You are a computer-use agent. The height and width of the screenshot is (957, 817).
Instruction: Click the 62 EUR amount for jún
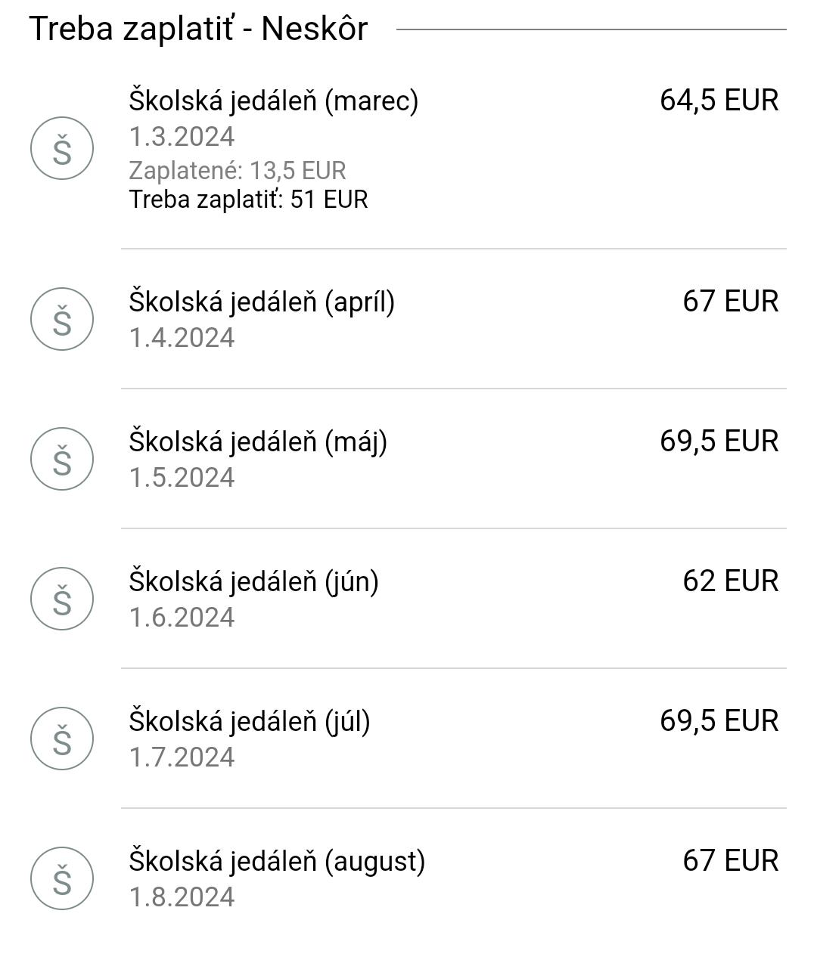(x=730, y=581)
